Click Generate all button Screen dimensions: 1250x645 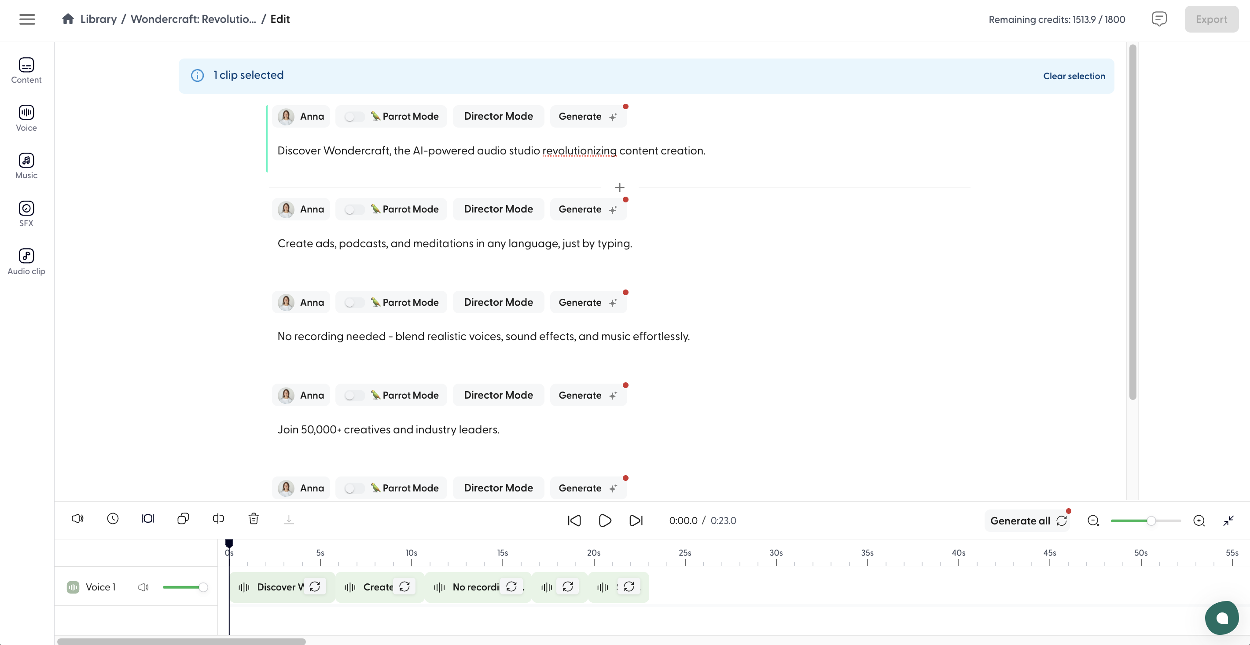[x=1027, y=521]
